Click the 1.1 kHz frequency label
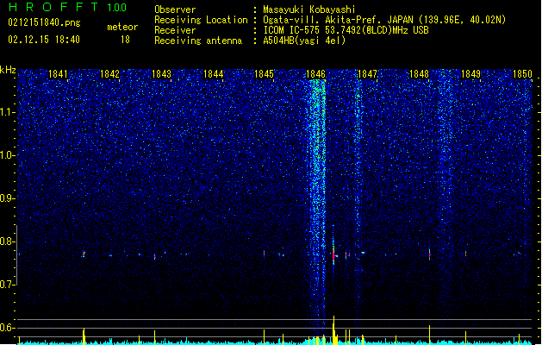542x345 pixels. click(8, 112)
